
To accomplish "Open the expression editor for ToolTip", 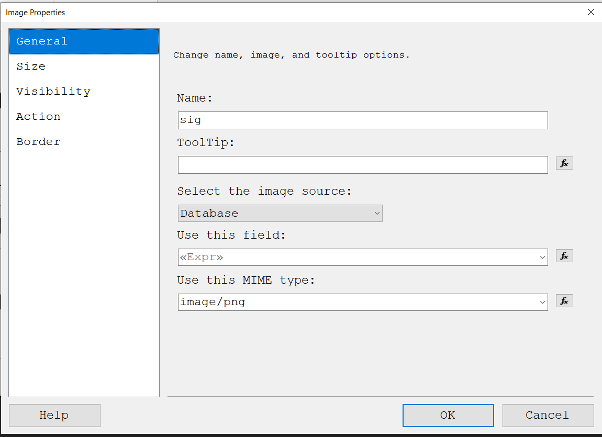I will pyautogui.click(x=564, y=163).
